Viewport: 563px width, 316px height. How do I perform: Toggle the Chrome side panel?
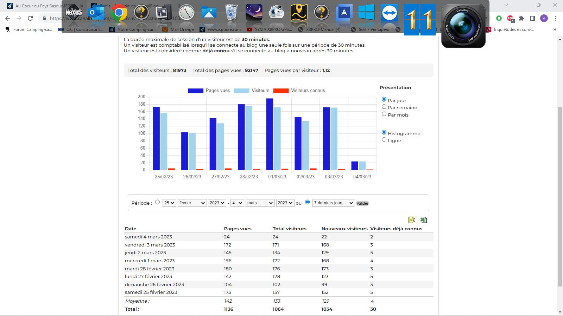pos(533,18)
